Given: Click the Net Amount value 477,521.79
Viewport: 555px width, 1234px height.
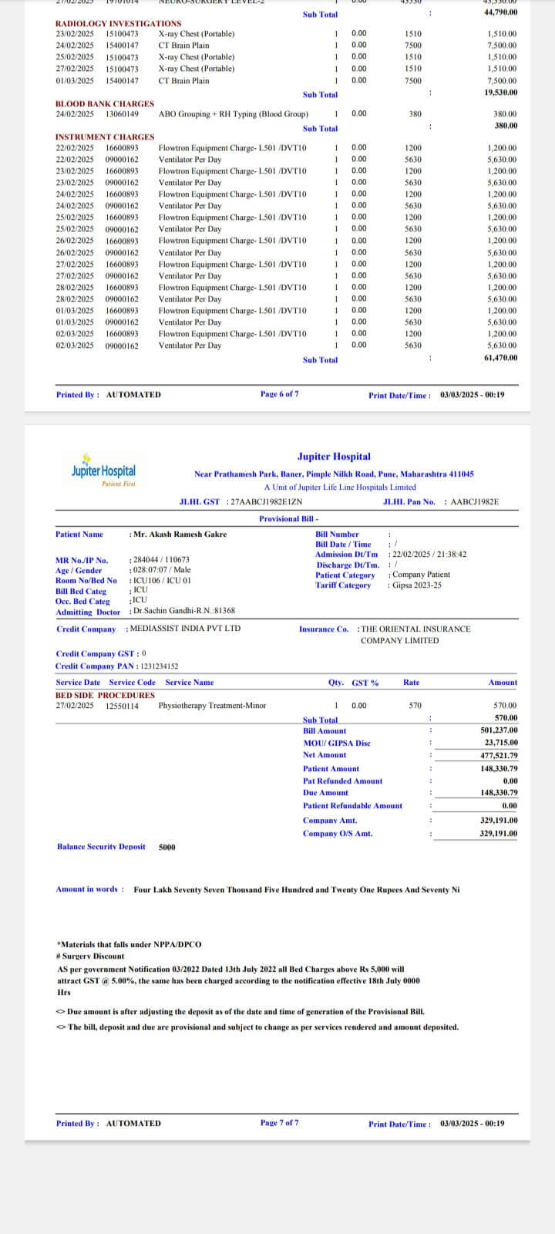Looking at the screenshot, I should [498, 756].
